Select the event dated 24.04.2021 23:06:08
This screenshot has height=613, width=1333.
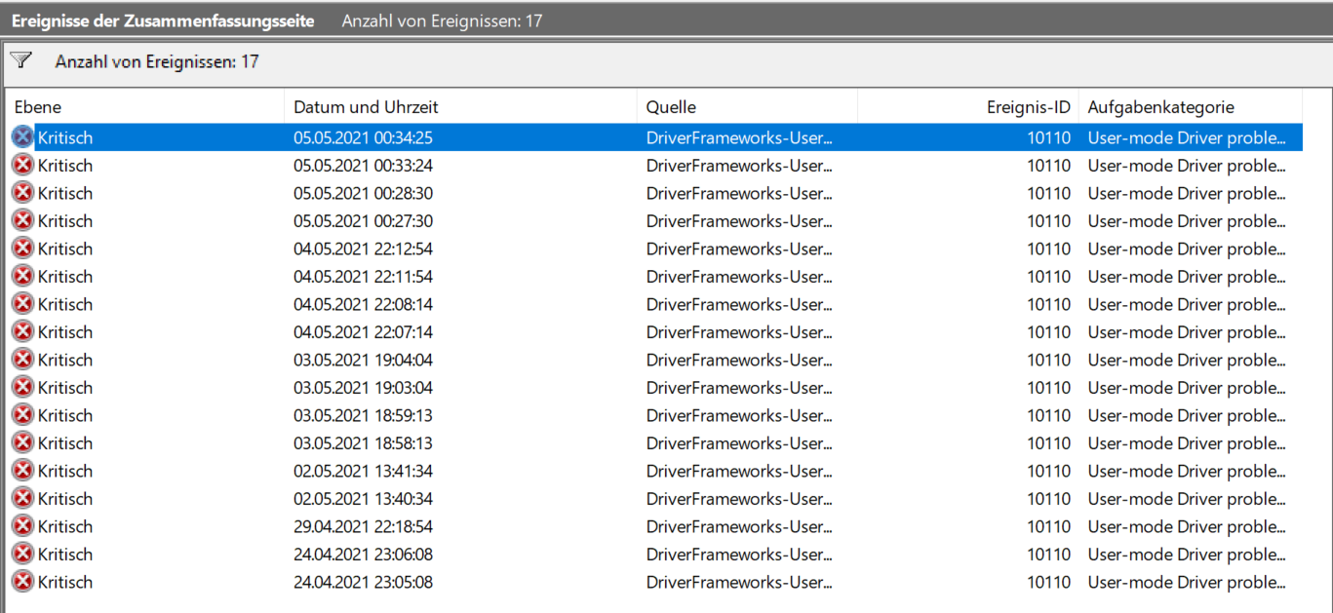click(655, 554)
